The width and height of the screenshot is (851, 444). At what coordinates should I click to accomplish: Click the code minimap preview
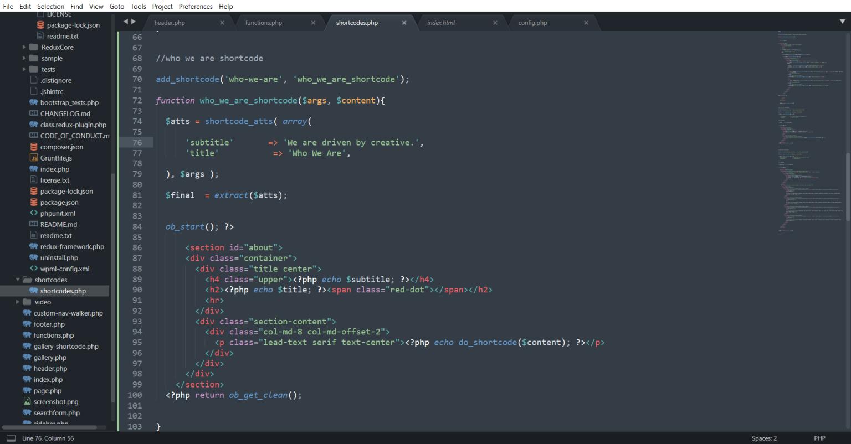809,133
